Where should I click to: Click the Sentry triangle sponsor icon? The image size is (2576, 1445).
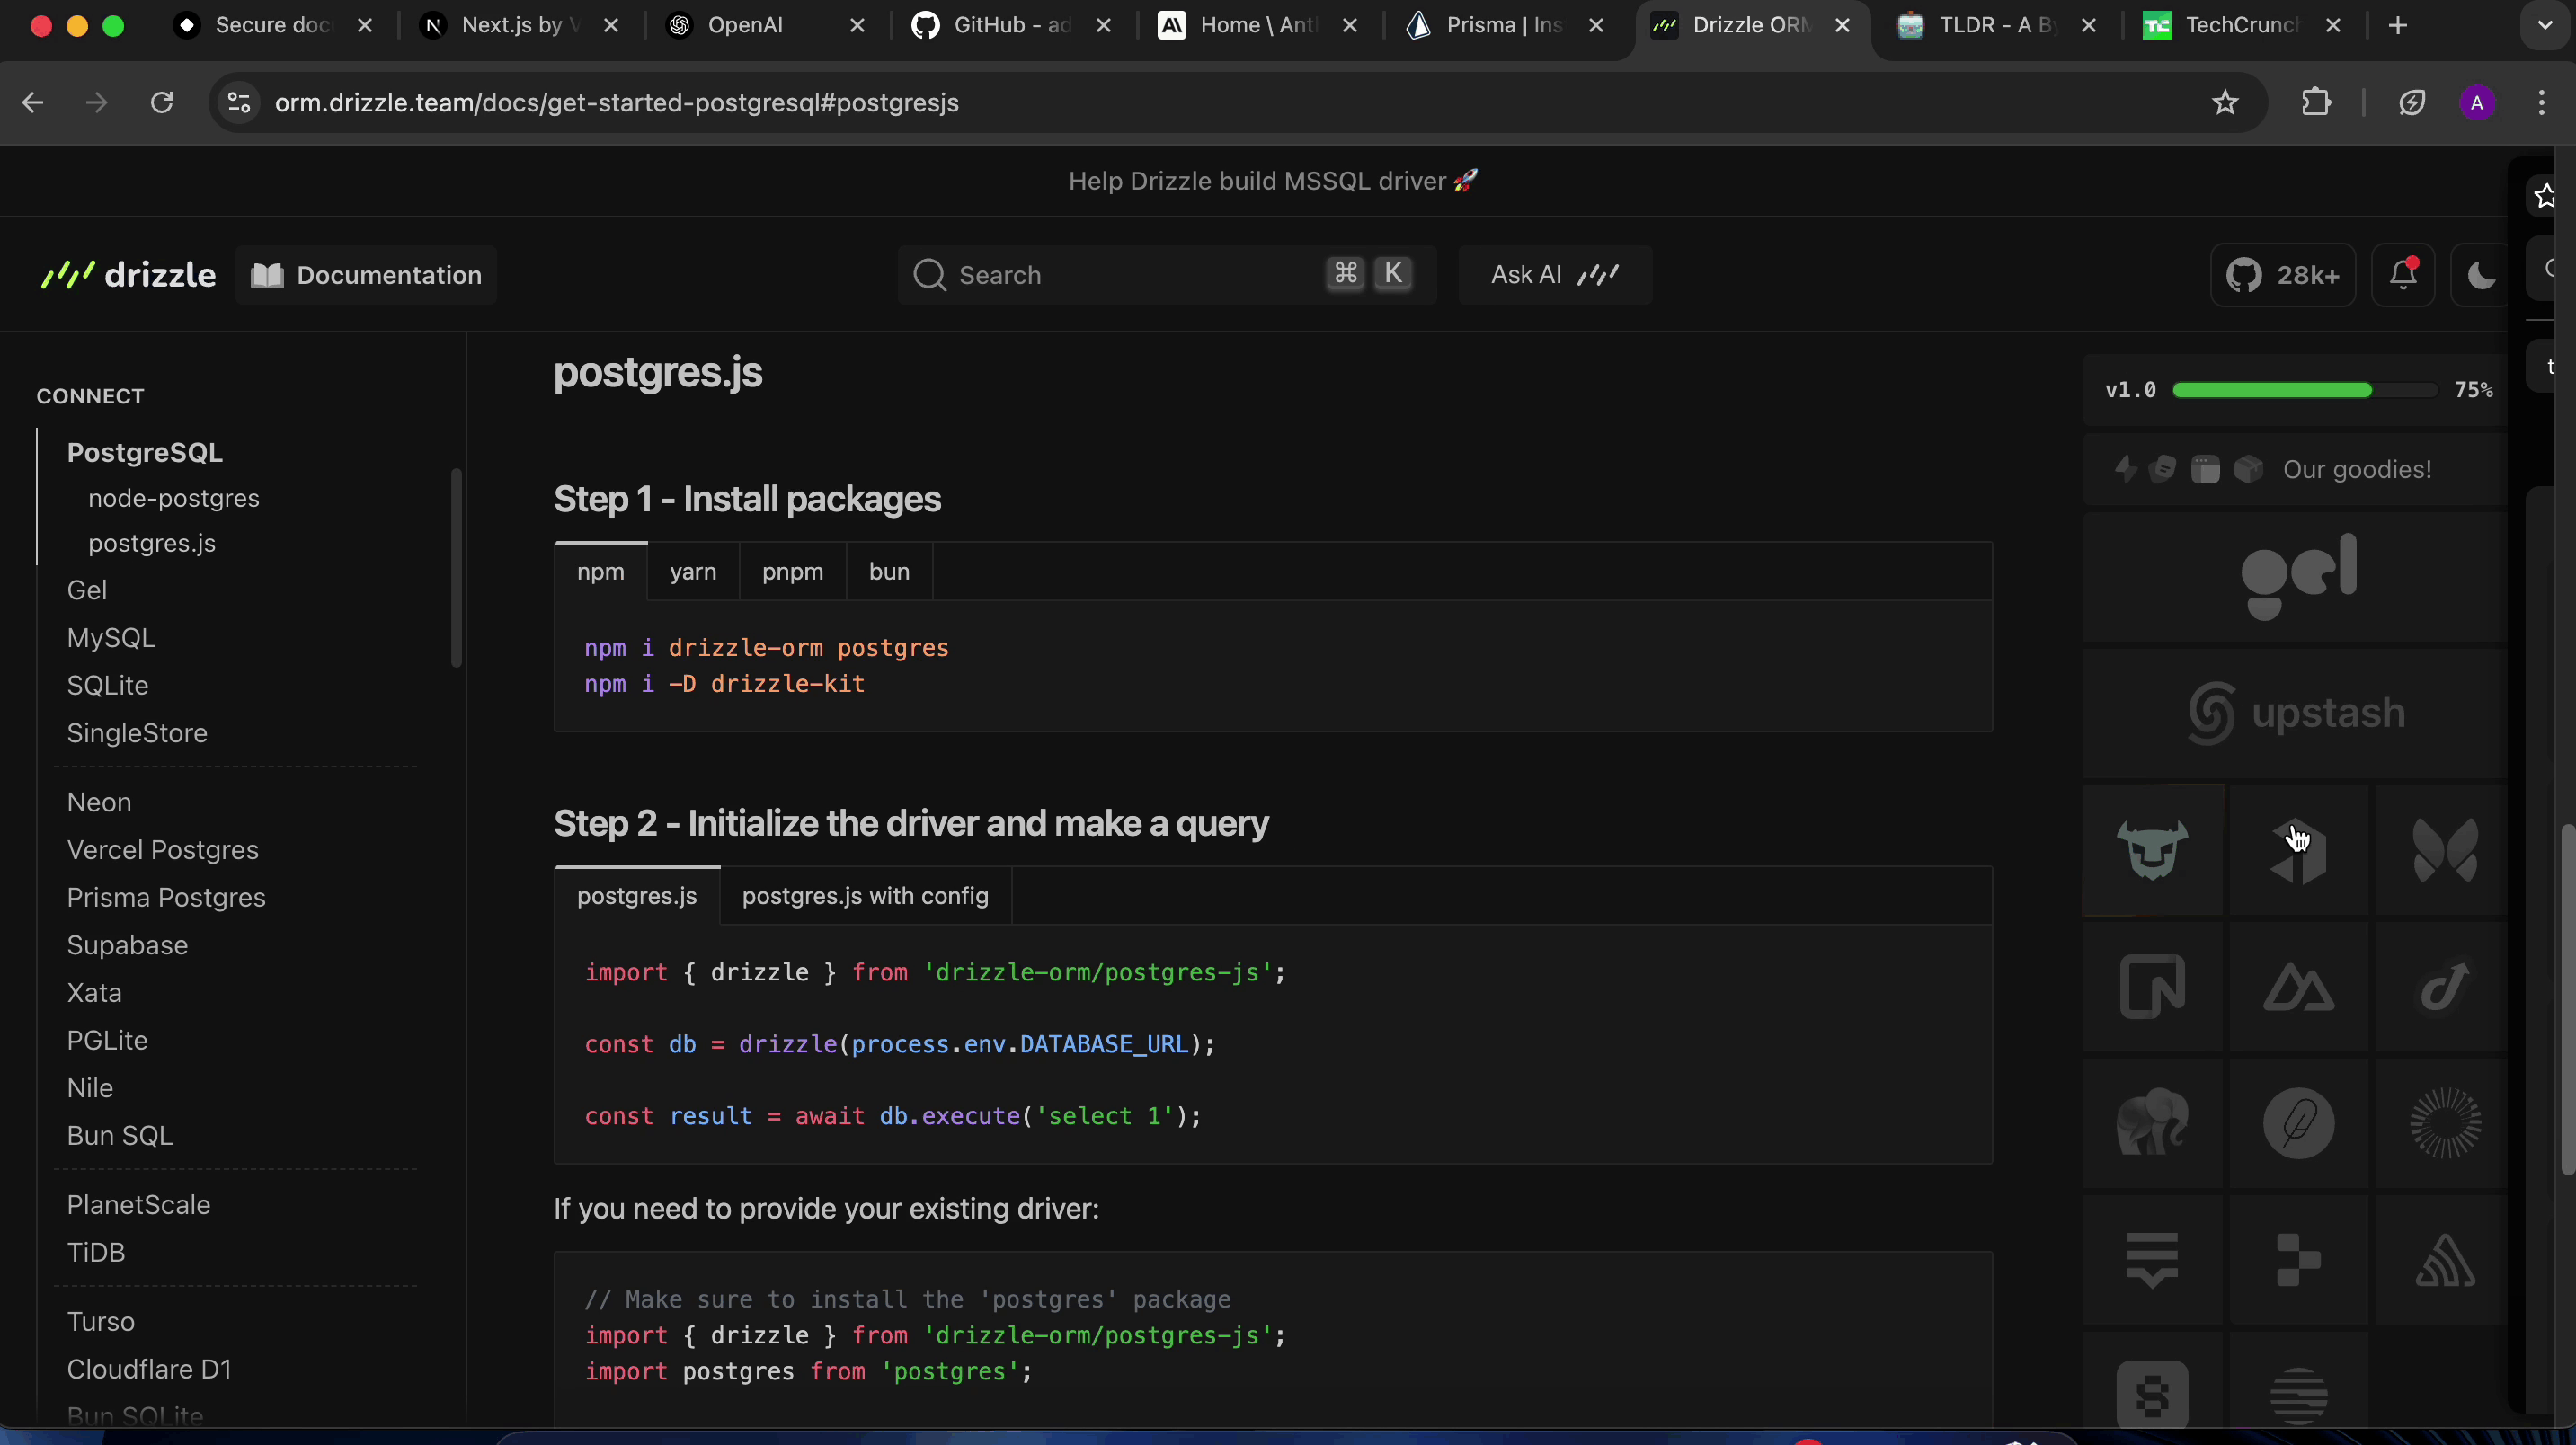(2444, 1260)
